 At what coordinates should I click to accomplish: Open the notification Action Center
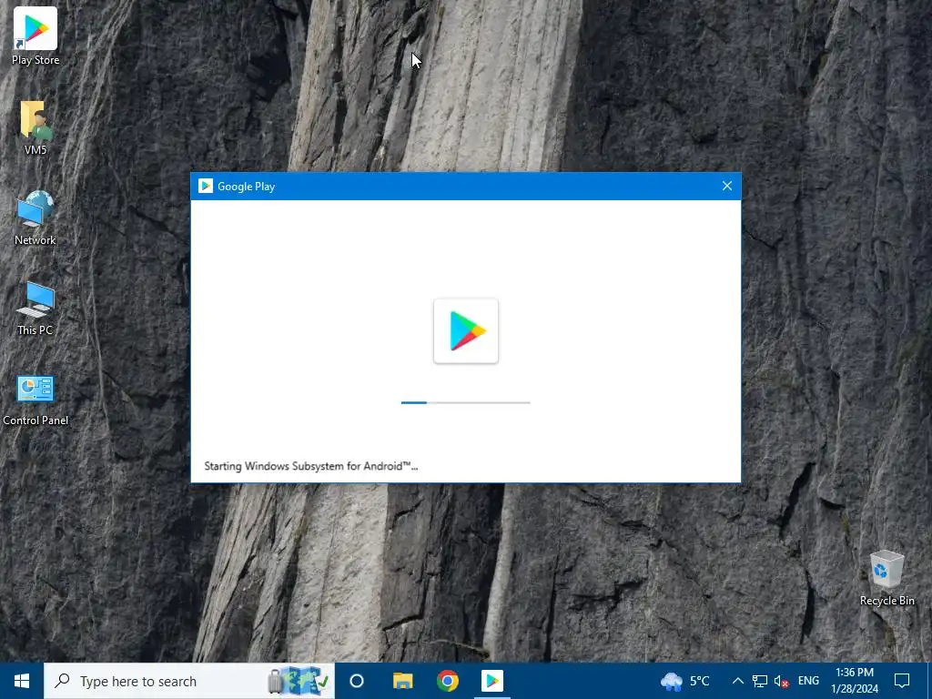[902, 681]
